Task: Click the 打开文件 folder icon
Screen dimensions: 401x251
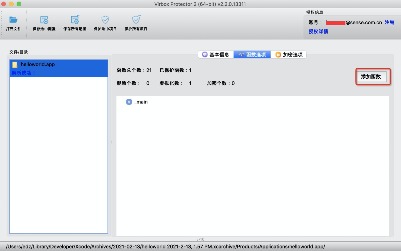Action: [x=13, y=20]
